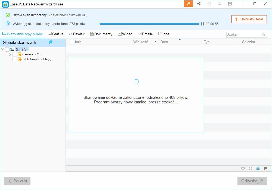272x190 pixels.
Task: Close the EaseUS window
Action: click(x=265, y=4)
